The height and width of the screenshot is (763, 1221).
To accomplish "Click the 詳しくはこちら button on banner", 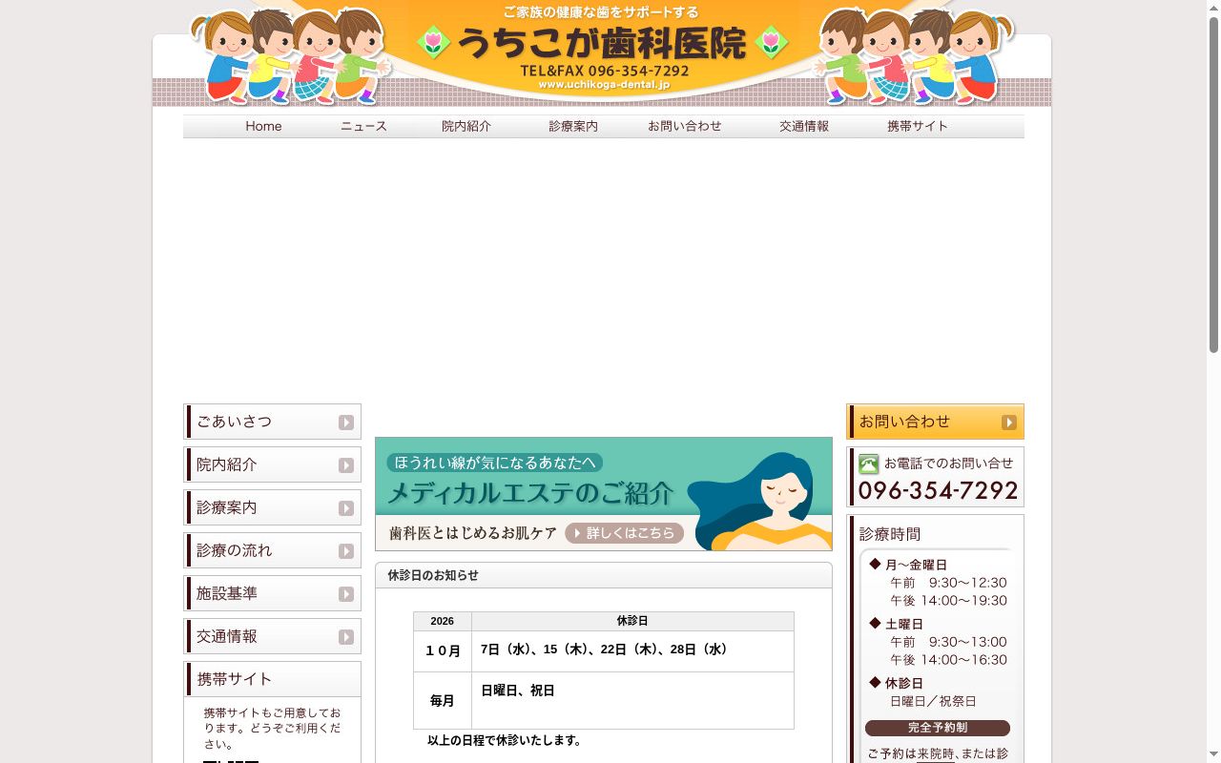I will pyautogui.click(x=625, y=533).
